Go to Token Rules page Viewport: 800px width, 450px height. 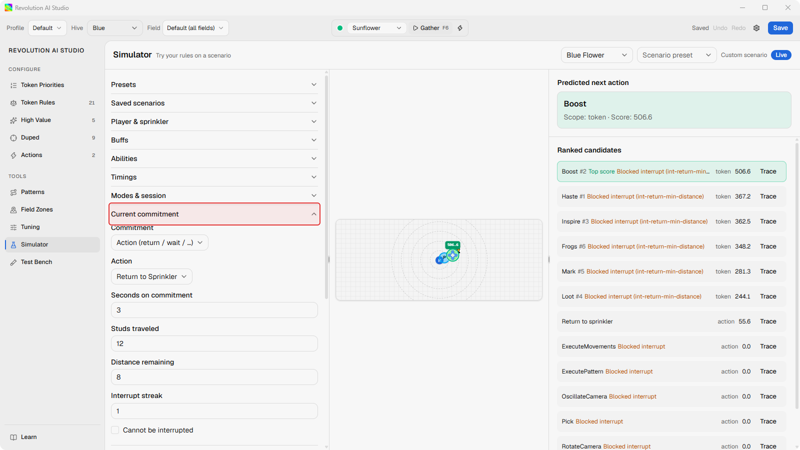[52, 102]
